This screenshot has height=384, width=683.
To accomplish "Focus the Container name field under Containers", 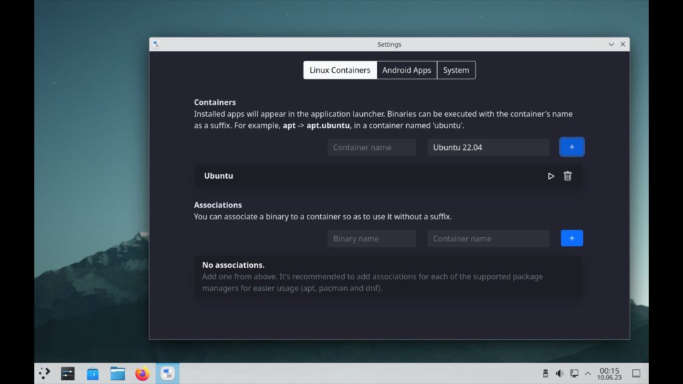I will [x=371, y=147].
